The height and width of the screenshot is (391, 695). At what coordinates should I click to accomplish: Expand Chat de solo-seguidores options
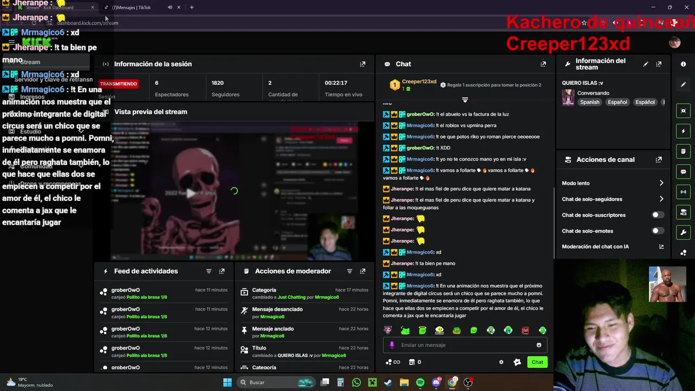click(661, 199)
